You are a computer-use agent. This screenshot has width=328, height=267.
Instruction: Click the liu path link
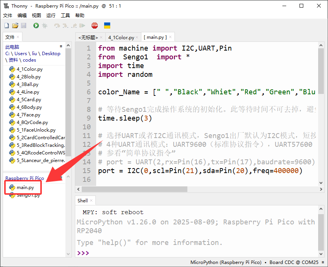(x=34, y=54)
